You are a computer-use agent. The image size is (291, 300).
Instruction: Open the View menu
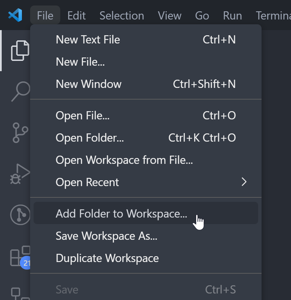tap(169, 15)
